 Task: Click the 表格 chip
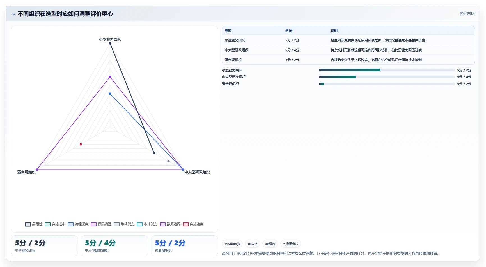point(253,244)
